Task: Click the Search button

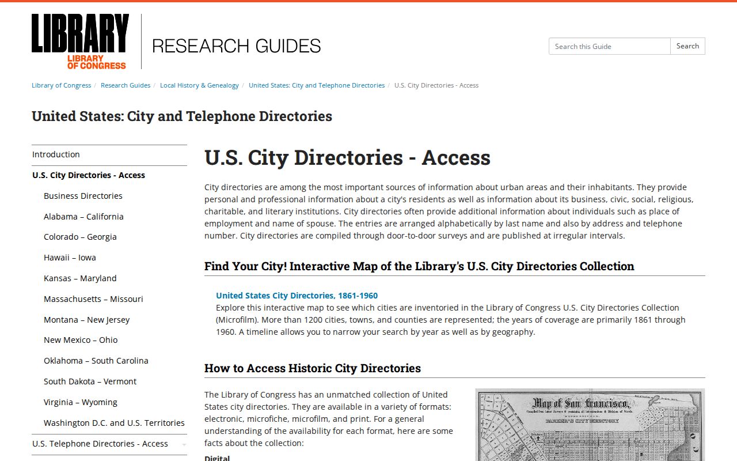Action: (x=687, y=46)
